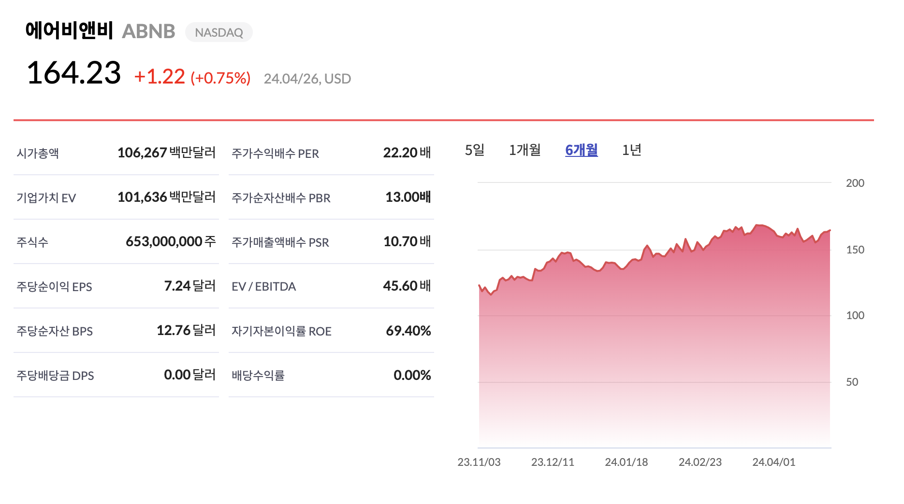904x504 pixels.
Task: Click the y-axis label 50
Action: point(852,382)
